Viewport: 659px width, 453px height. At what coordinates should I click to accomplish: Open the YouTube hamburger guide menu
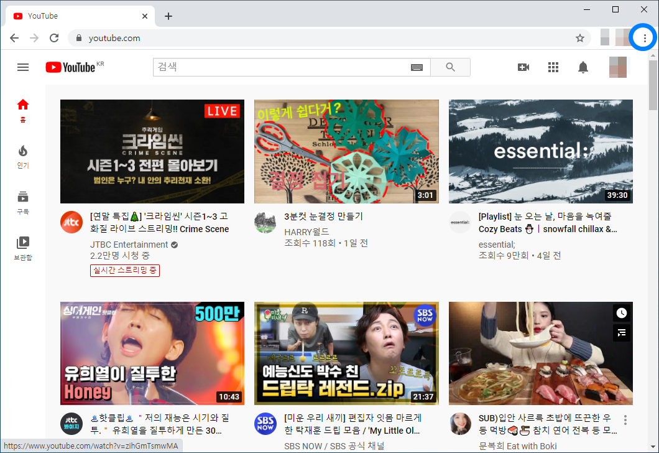pyautogui.click(x=23, y=67)
